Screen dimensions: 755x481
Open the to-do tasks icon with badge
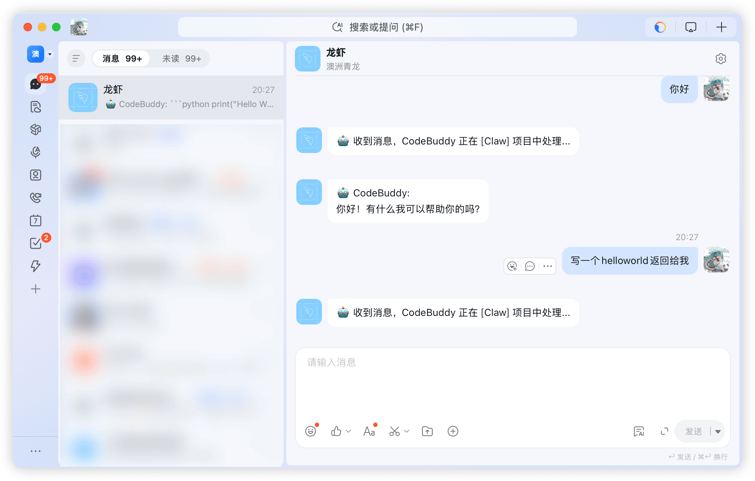36,243
